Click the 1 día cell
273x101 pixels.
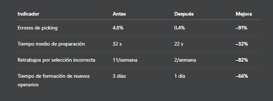click(x=180, y=76)
